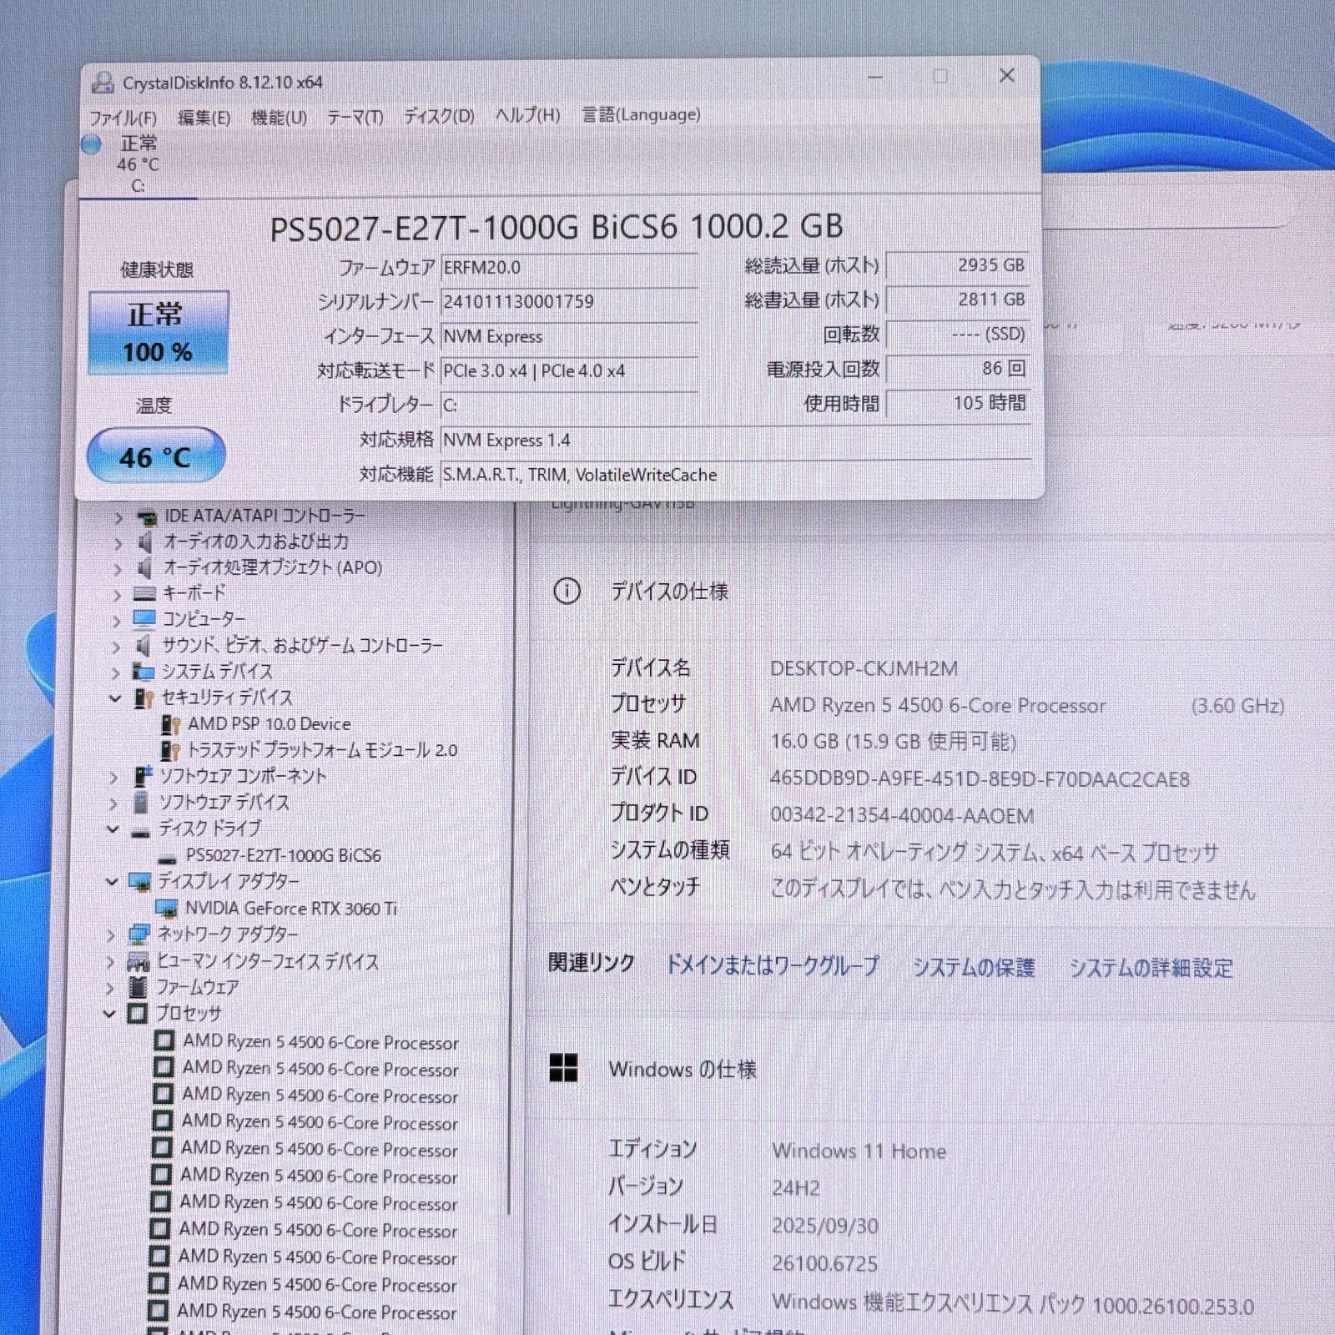Expand the ネットワーク アダプター node
Viewport: 1335px width, 1335px height.
coord(112,935)
